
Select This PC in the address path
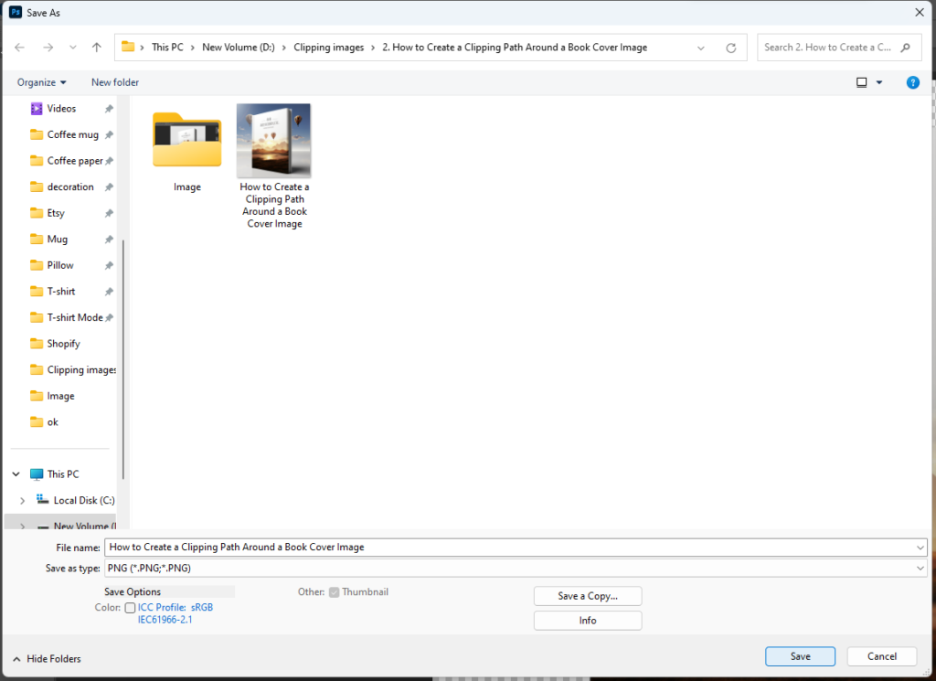(x=168, y=48)
